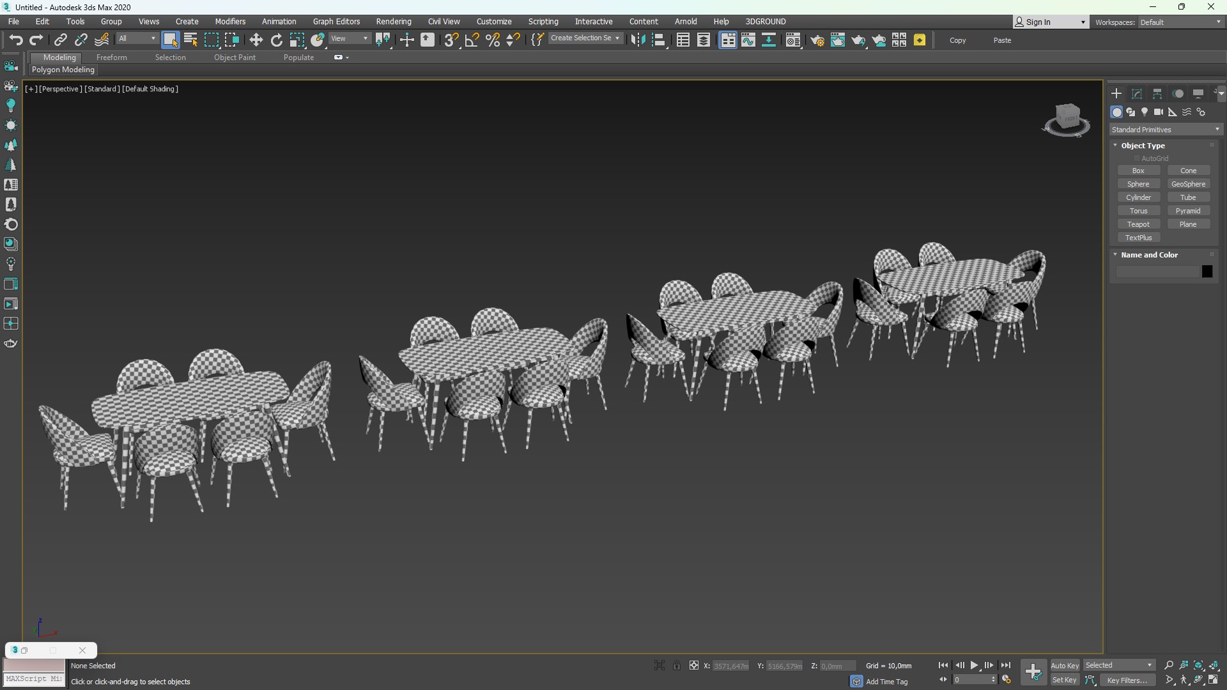Open the Rendering menu
The height and width of the screenshot is (690, 1227).
pos(394,21)
